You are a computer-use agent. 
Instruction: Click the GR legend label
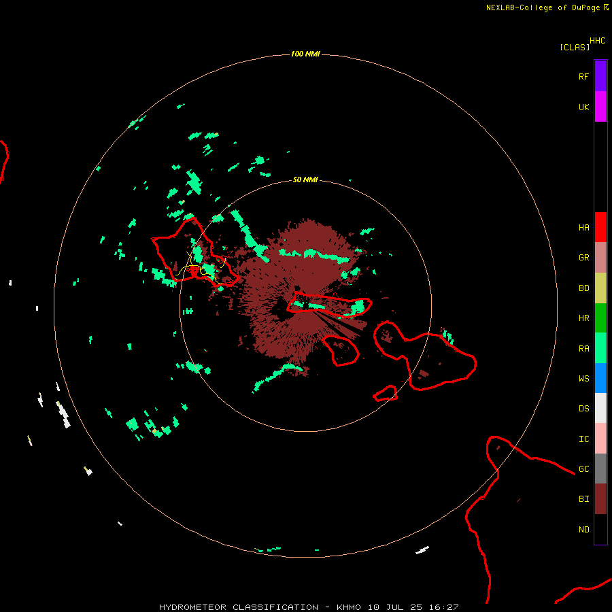pos(583,258)
